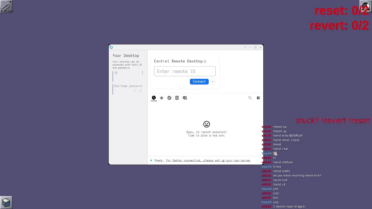Click chat message hi bro
This screenshot has height=209, width=372.
(277, 167)
